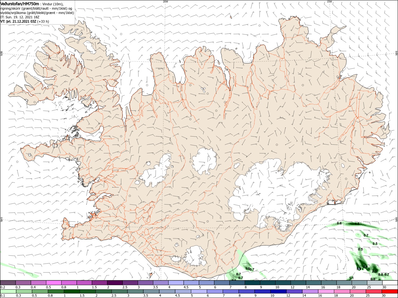Select the pink 20–25 rain legend swatch
This screenshot has height=298, width=398.
(x=358, y=291)
